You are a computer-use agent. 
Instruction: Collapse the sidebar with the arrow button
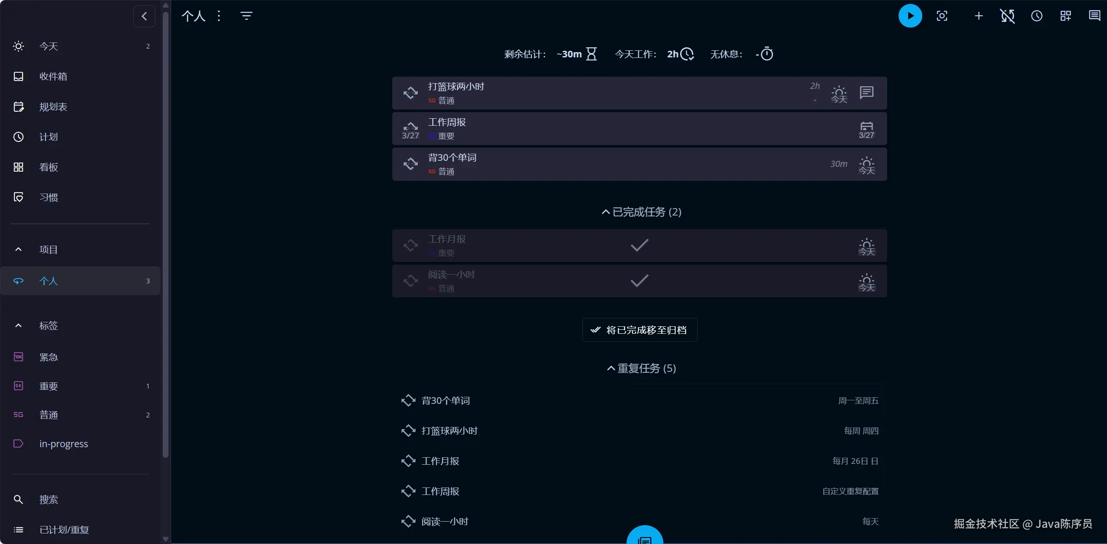coord(144,16)
